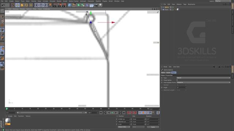Click the timeline range slider bar

coord(52,113)
